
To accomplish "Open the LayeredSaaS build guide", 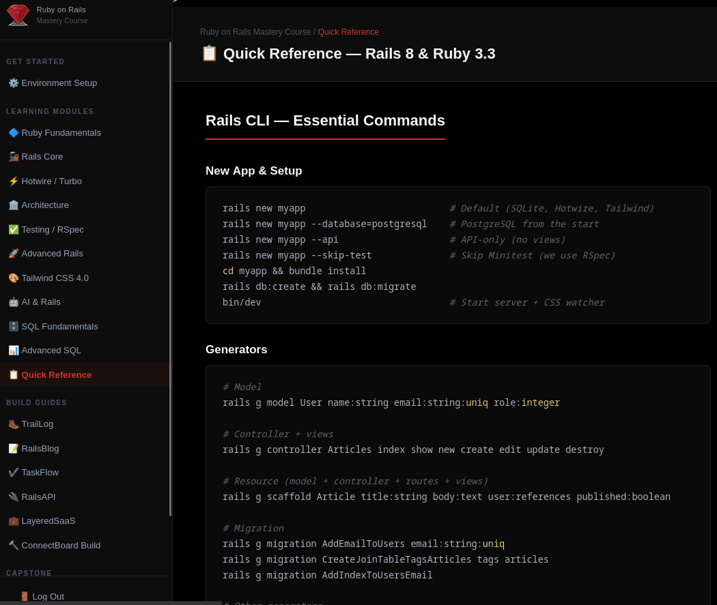I will pos(85,521).
